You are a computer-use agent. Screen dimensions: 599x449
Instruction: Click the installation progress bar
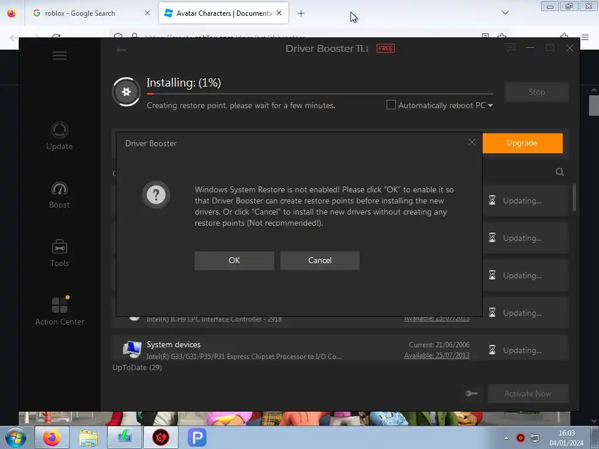pyautogui.click(x=320, y=94)
